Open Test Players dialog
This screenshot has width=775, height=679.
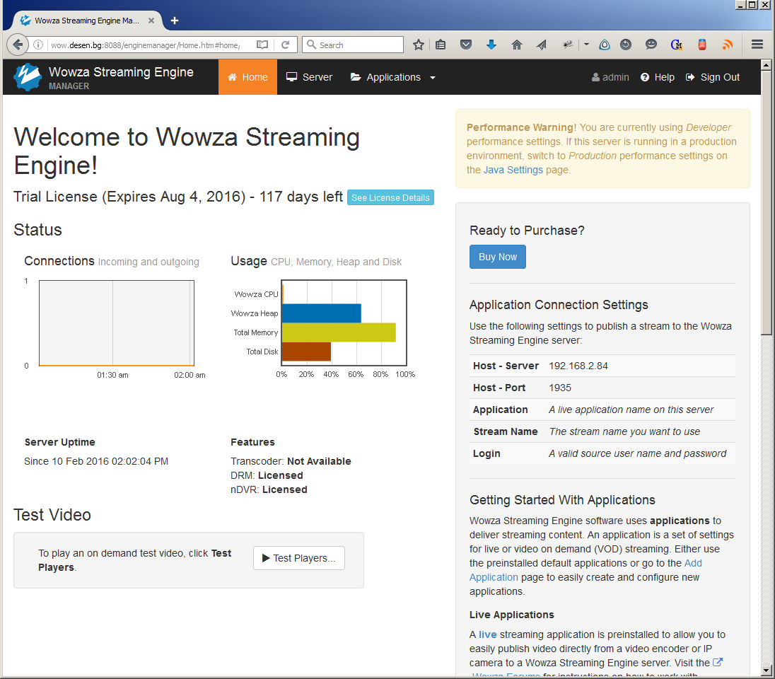tap(299, 558)
